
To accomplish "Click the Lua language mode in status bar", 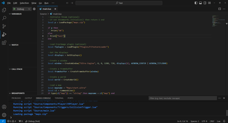I will pos(219,121).
